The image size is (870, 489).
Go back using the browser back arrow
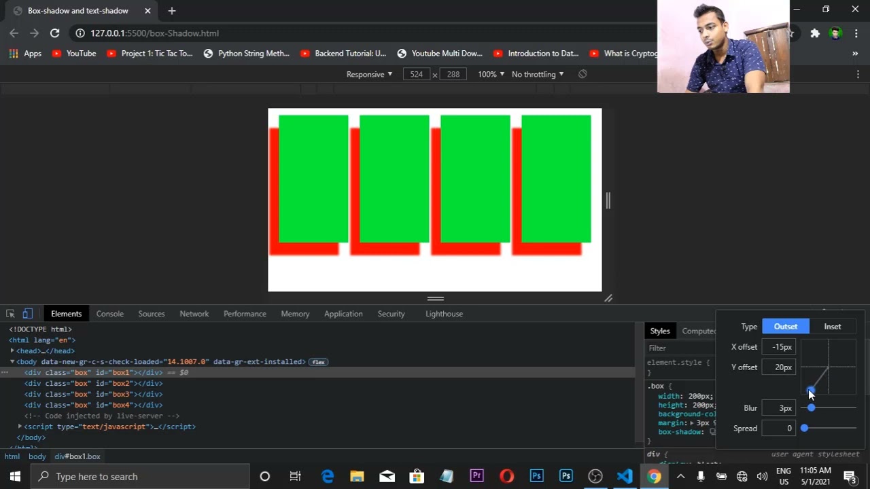click(x=14, y=33)
